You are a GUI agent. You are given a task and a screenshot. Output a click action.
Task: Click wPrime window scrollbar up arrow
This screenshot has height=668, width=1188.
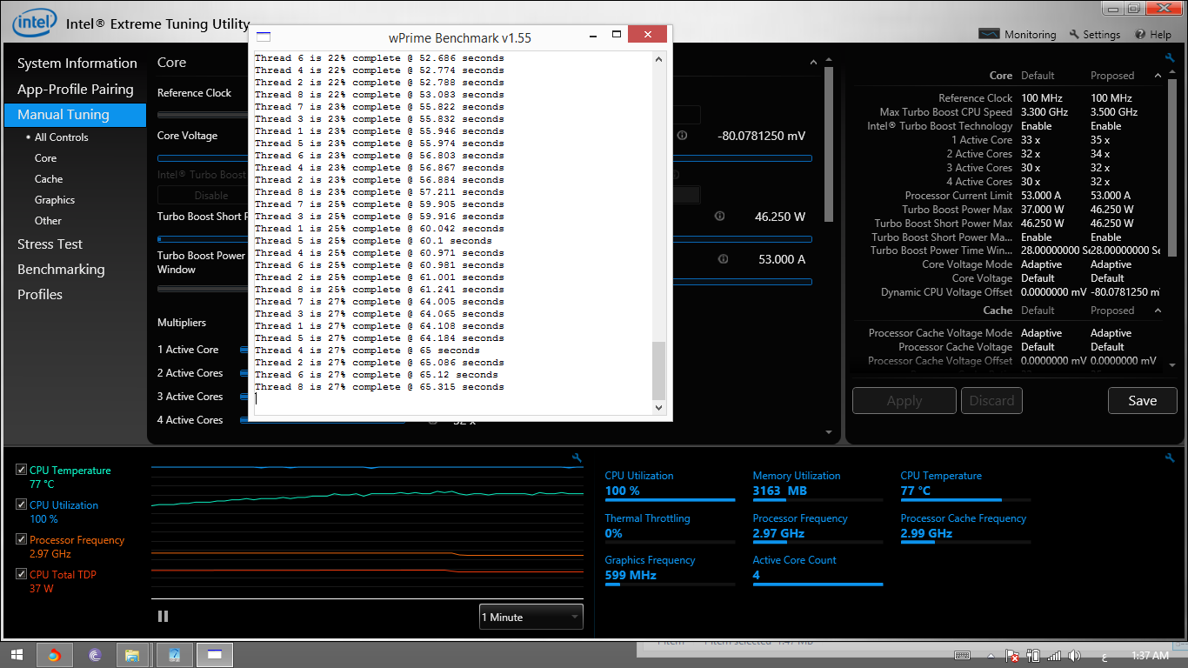pos(658,60)
